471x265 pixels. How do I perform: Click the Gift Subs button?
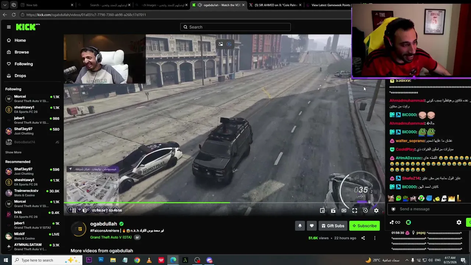(333, 226)
